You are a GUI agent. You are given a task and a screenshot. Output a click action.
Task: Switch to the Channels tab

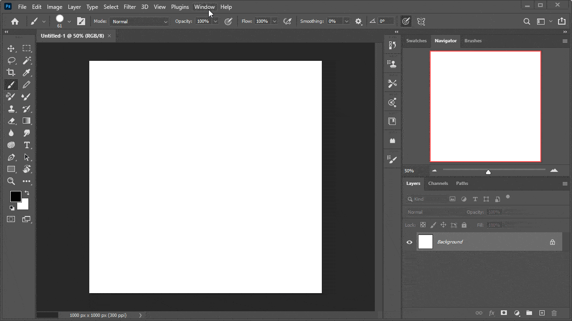point(438,183)
